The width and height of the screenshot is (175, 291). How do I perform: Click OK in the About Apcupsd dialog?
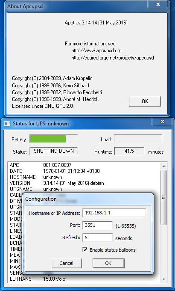[145, 101]
